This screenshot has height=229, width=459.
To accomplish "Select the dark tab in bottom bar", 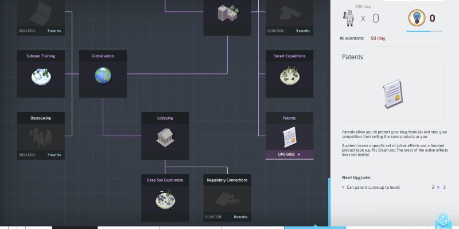I will coord(75,227).
